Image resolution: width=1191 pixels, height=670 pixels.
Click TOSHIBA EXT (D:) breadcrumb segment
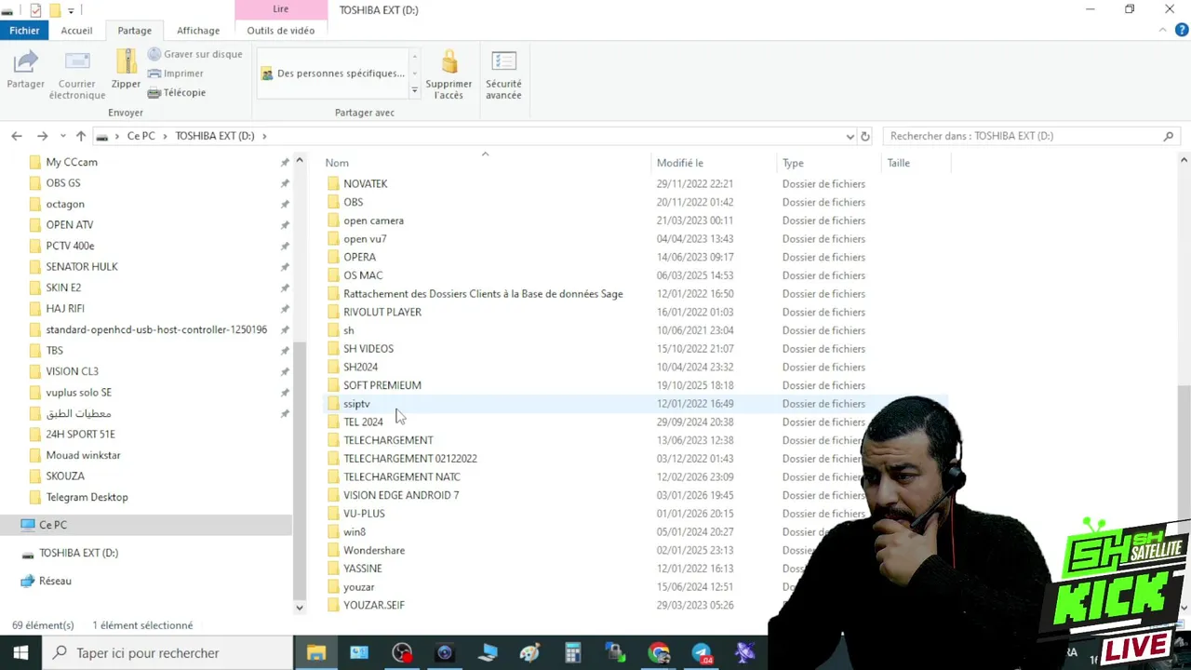(x=215, y=136)
